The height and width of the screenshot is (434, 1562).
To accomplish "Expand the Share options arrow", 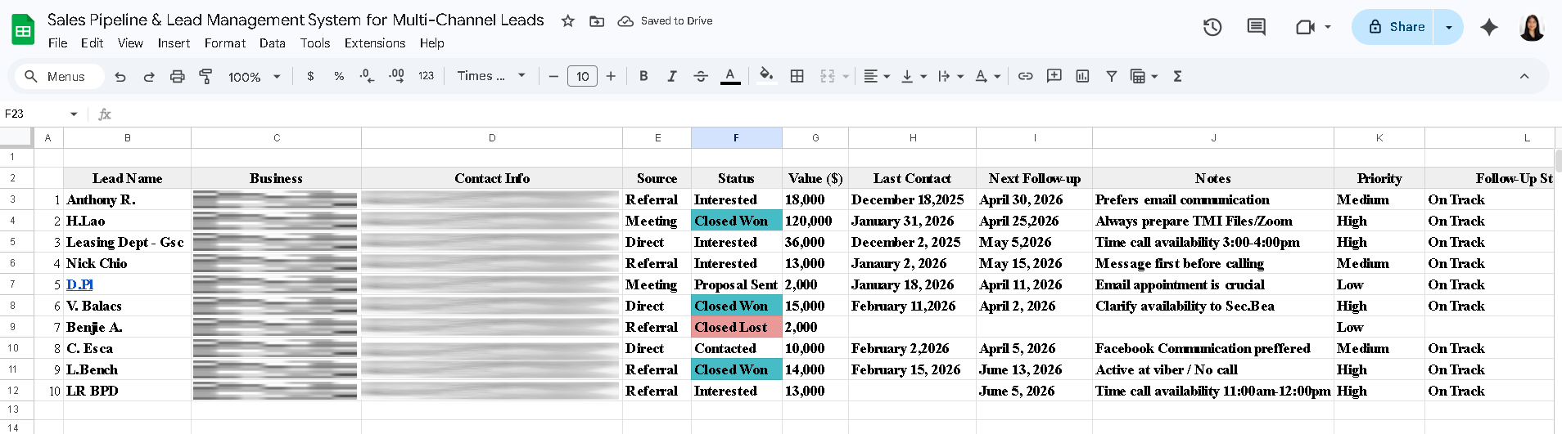I will [x=1449, y=27].
